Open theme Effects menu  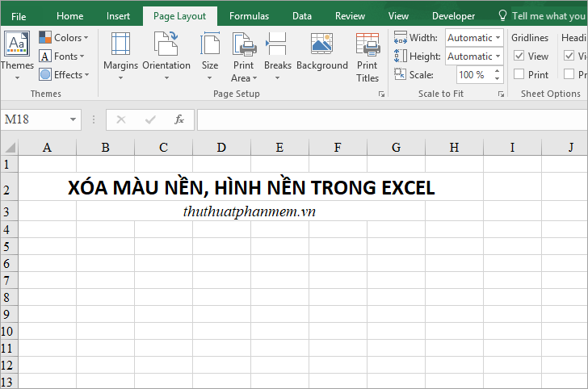(64, 74)
